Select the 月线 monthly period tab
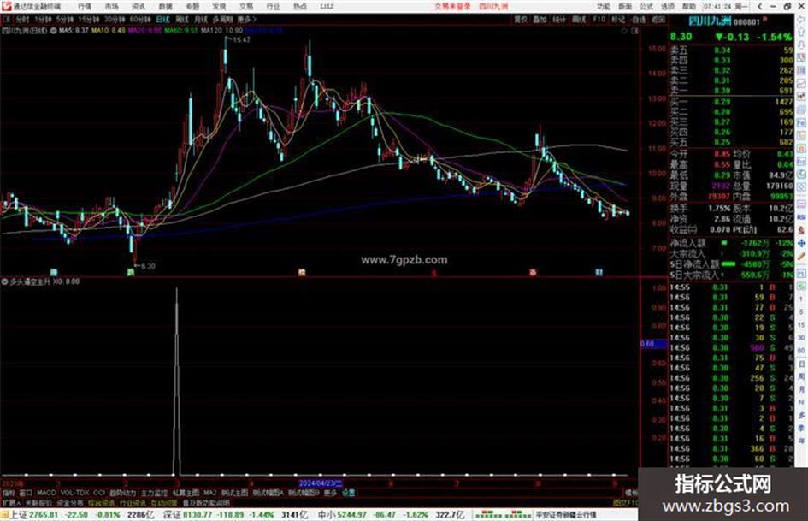808x521 pixels. tap(200, 19)
